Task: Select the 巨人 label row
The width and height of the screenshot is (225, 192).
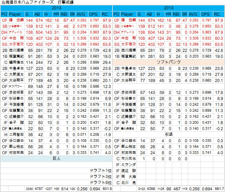Action: point(56,159)
